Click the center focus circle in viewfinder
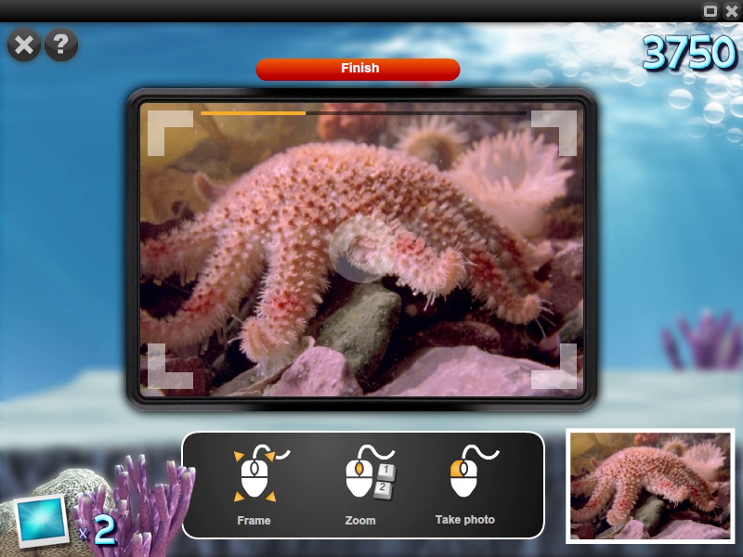 point(360,250)
